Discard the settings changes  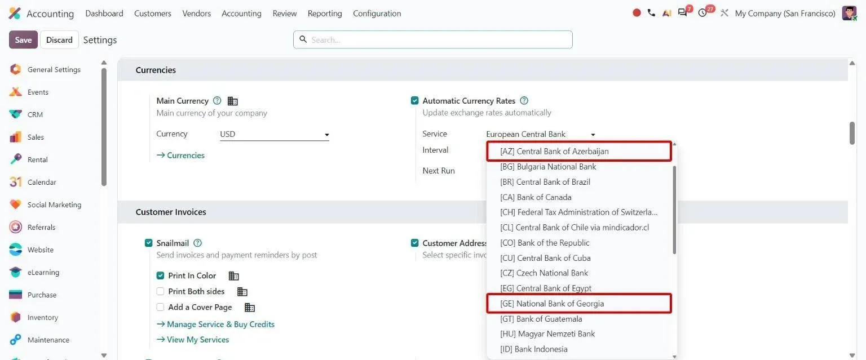[x=59, y=40]
